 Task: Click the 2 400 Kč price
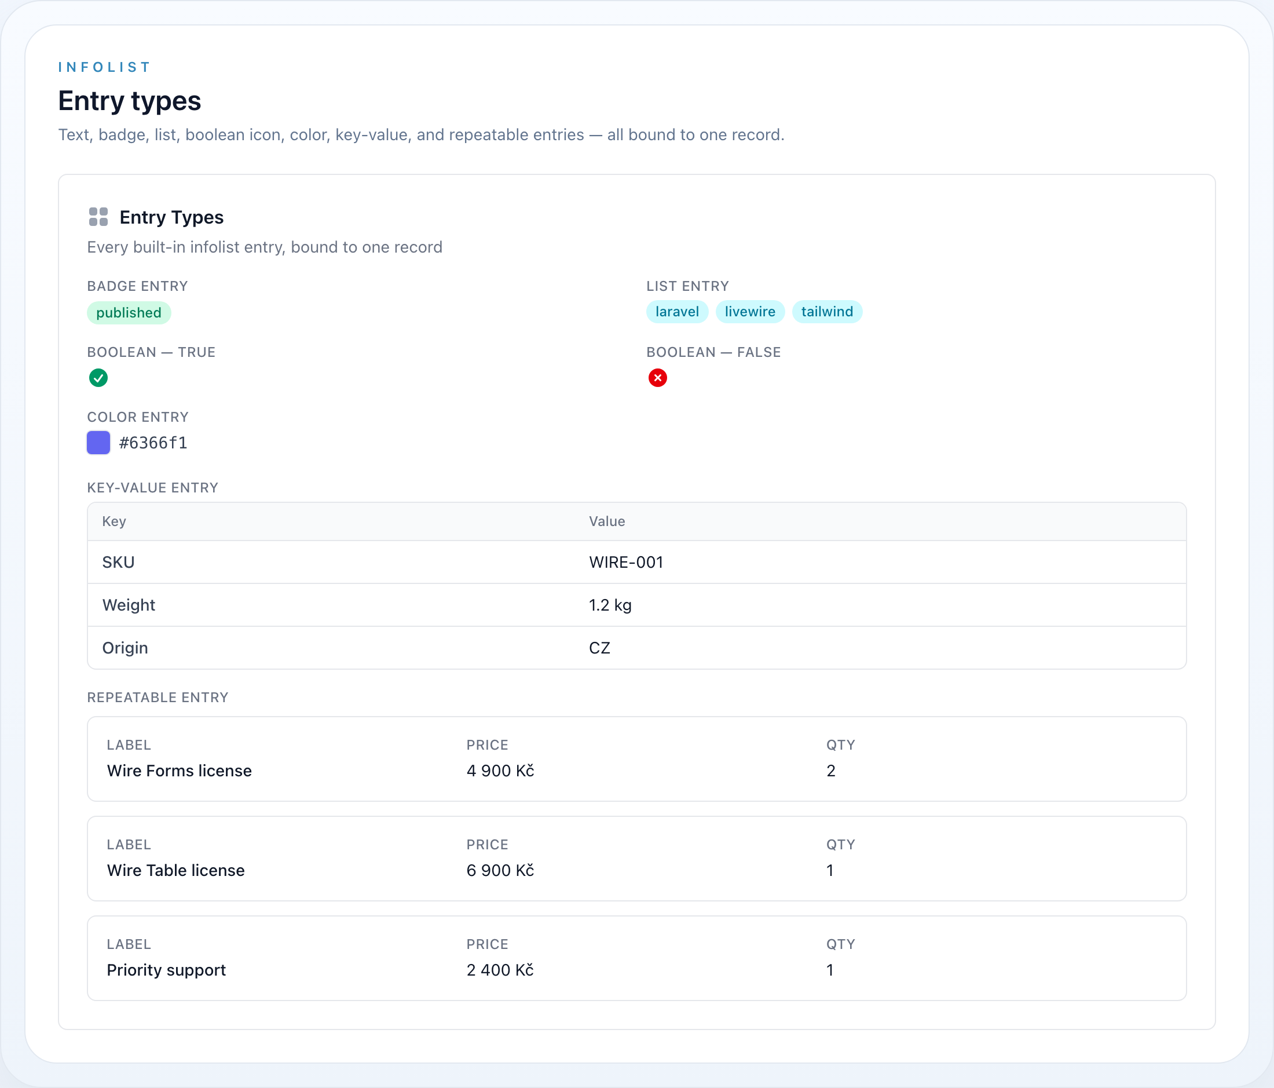[x=500, y=970]
